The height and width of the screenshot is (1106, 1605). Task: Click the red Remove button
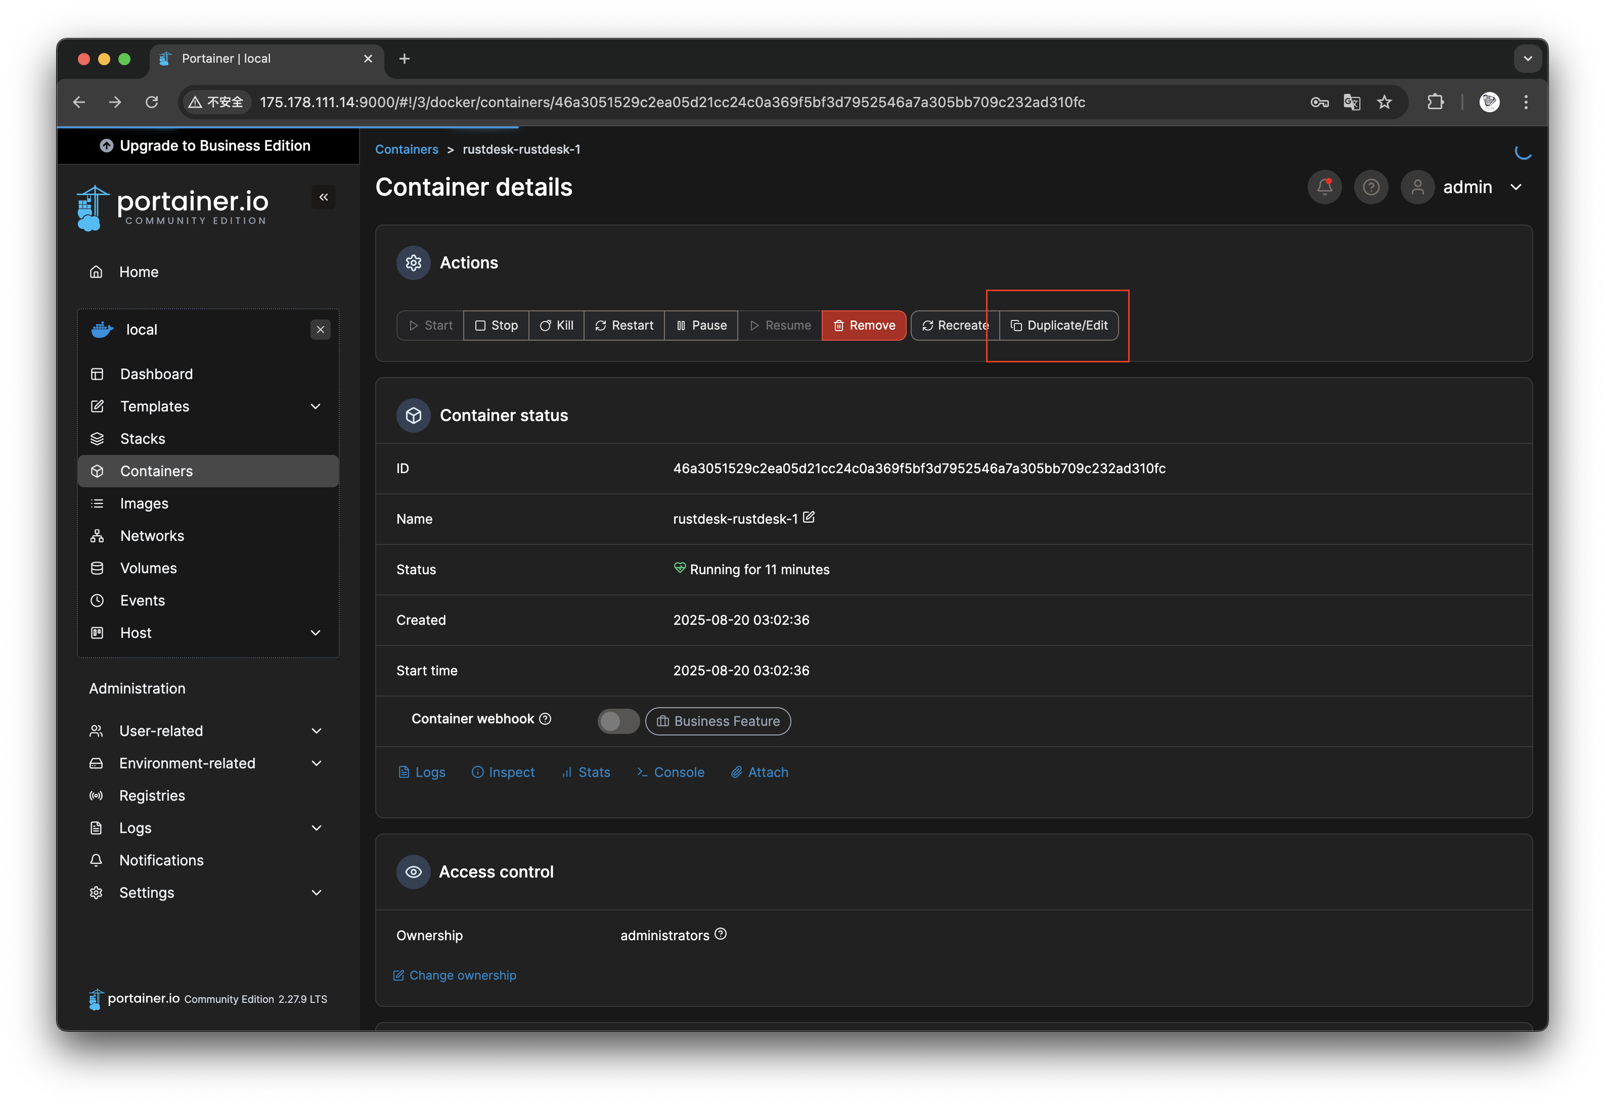click(x=864, y=326)
